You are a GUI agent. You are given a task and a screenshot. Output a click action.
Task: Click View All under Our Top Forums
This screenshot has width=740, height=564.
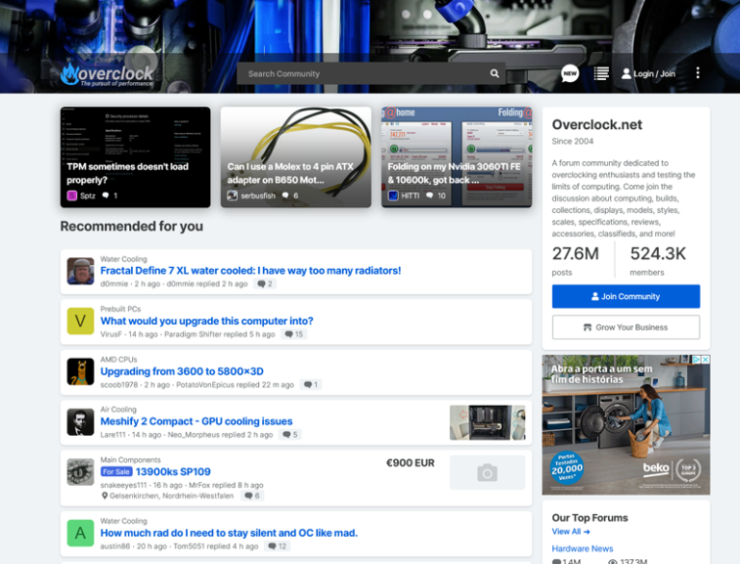(570, 531)
